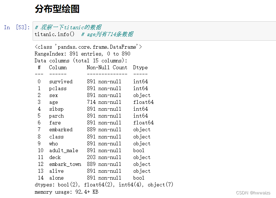The image size is (276, 198).
Task: Click the 'Column' header text
Action: [58, 67]
